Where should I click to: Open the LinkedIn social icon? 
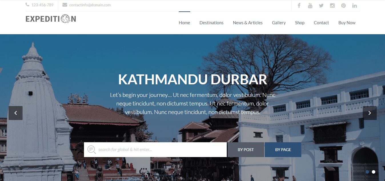tap(354, 5)
